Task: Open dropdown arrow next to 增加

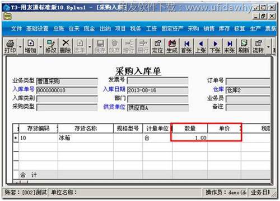Action: pyautogui.click(x=40, y=46)
